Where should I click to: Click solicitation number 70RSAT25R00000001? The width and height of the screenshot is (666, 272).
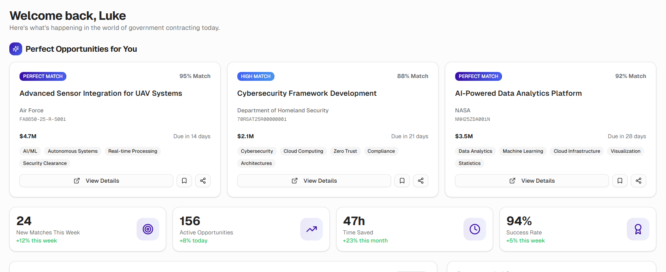coord(262,119)
